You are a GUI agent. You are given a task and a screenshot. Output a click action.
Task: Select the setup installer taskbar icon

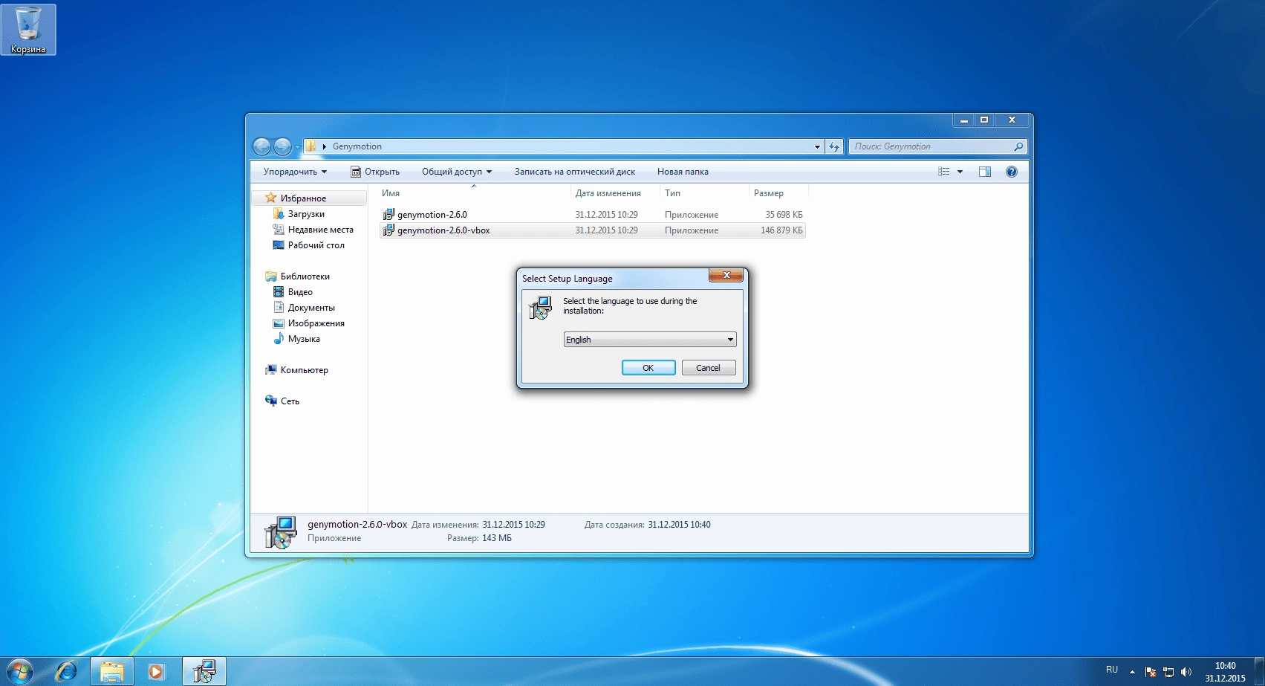[204, 672]
